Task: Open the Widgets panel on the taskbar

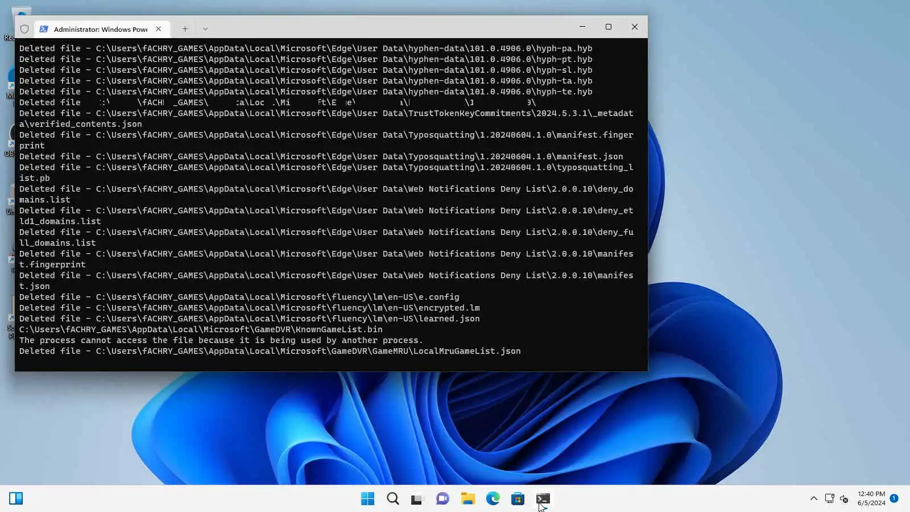Action: tap(16, 499)
